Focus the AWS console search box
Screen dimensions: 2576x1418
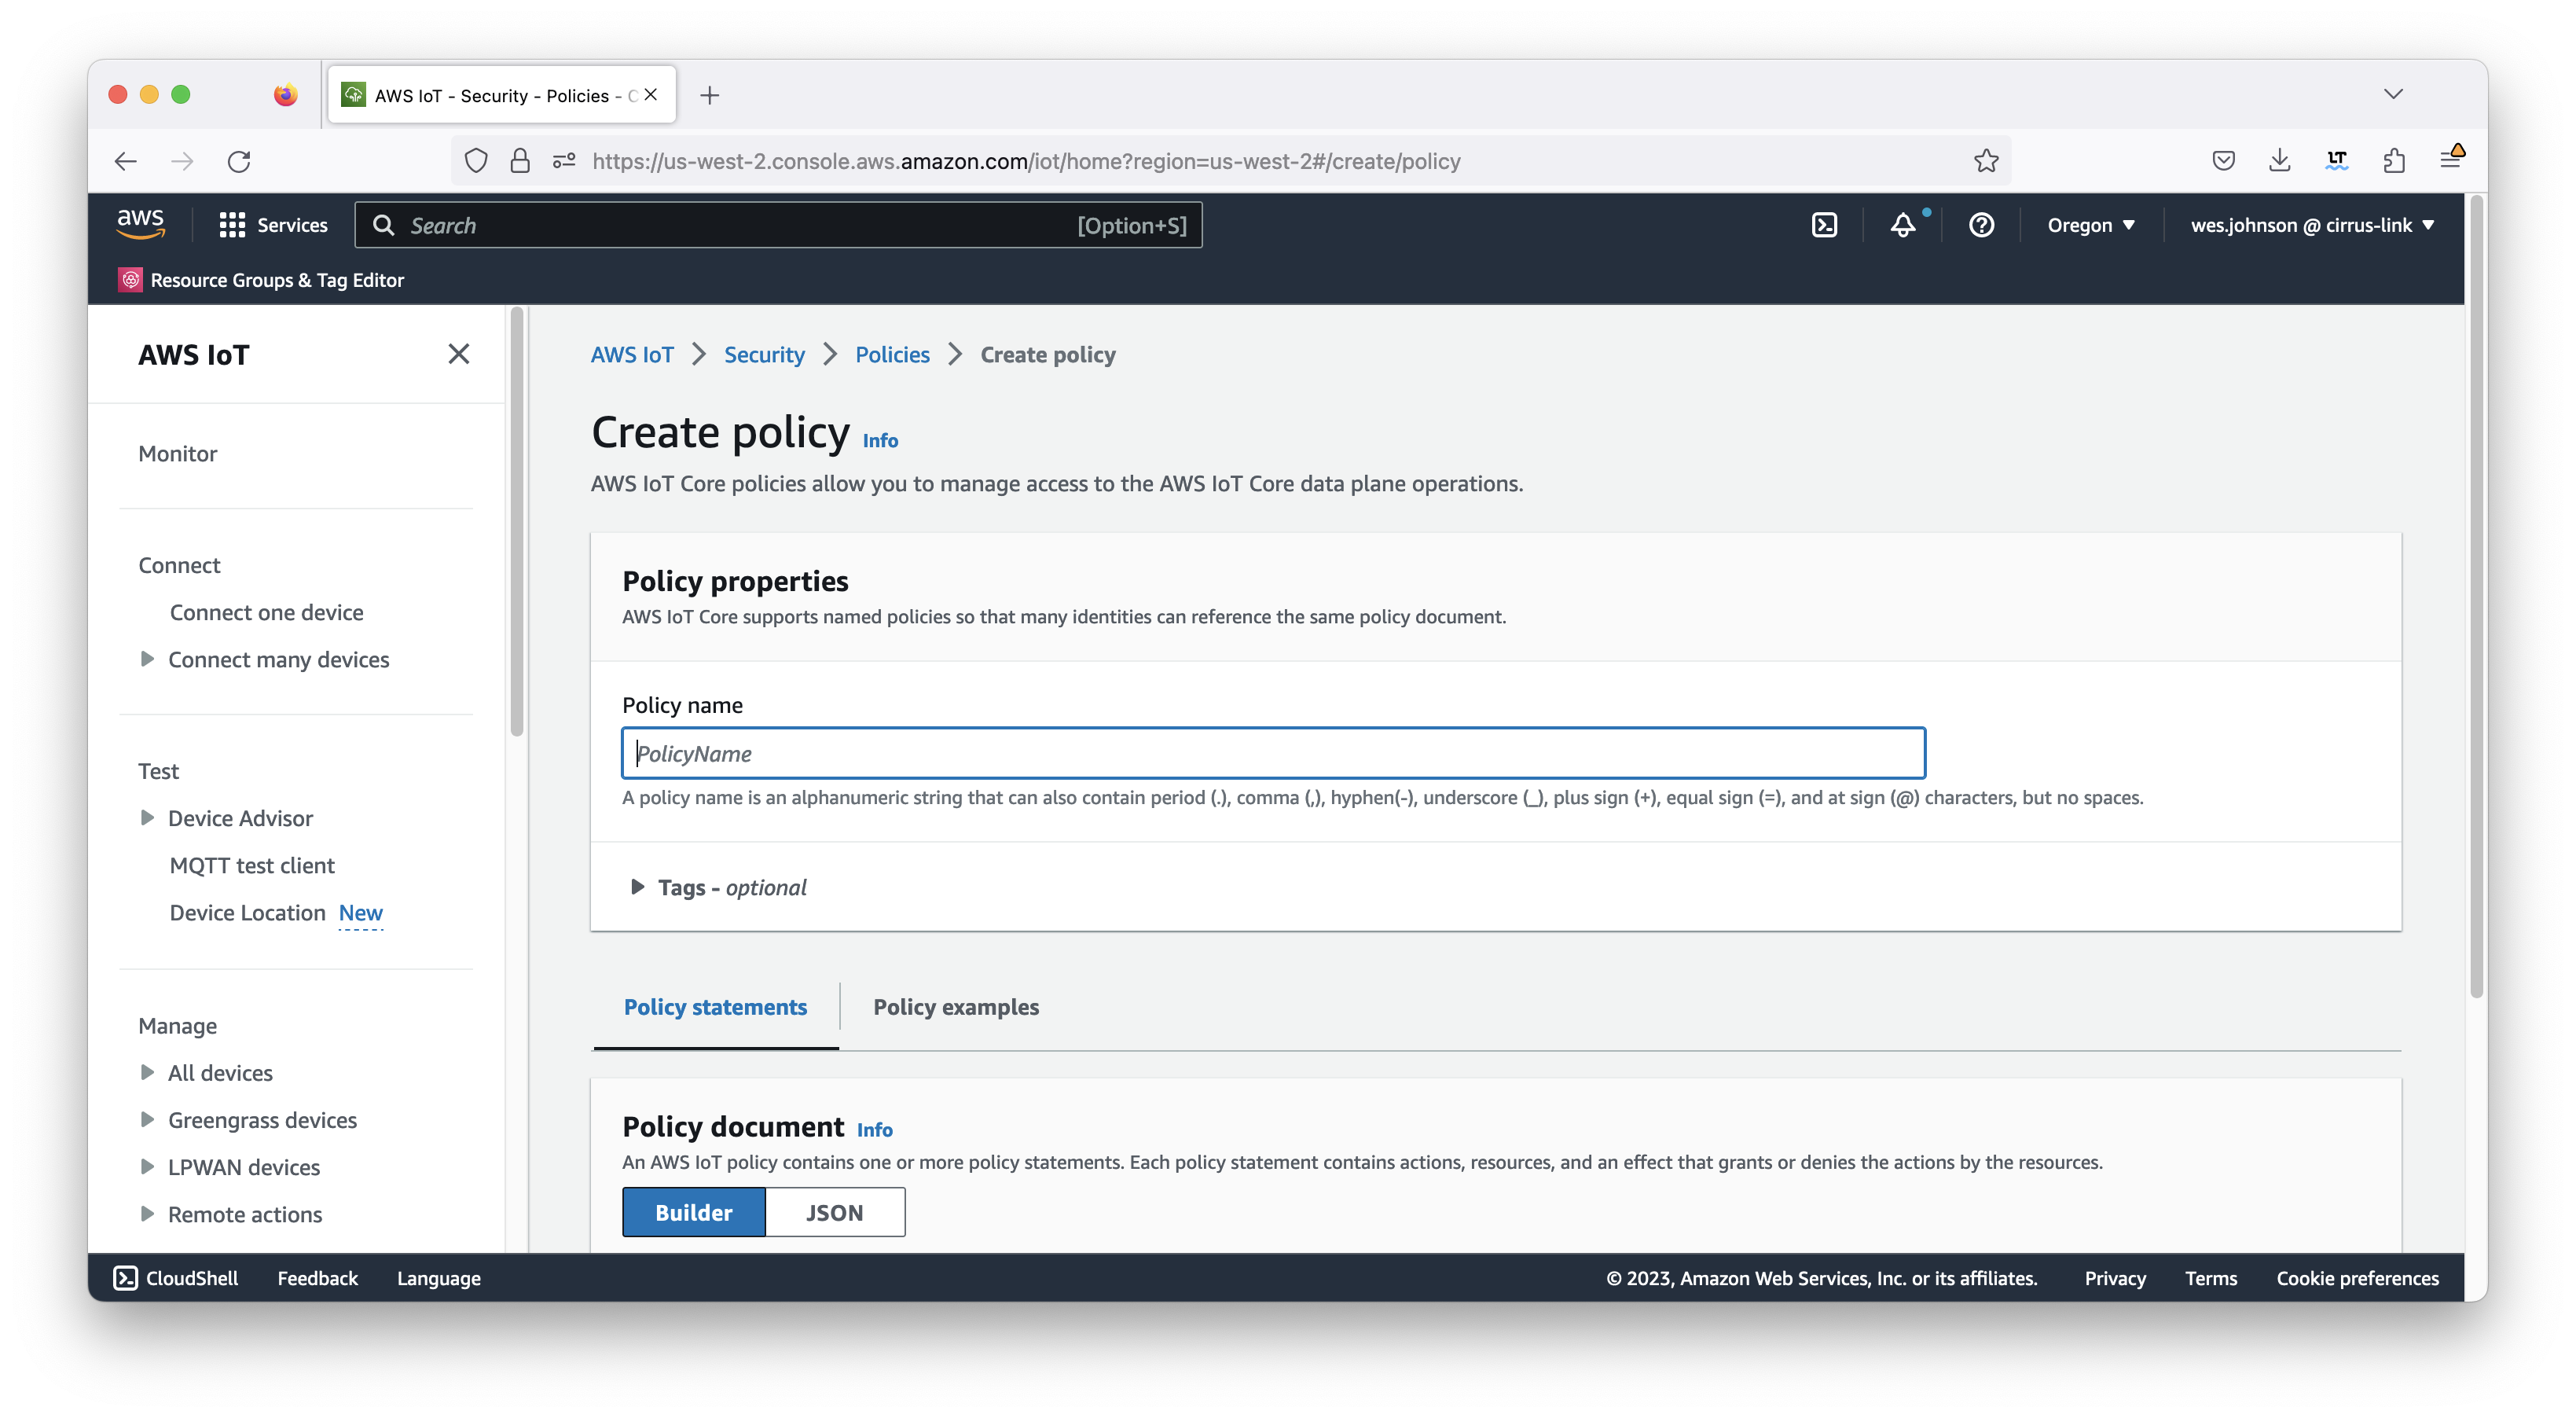tap(778, 225)
